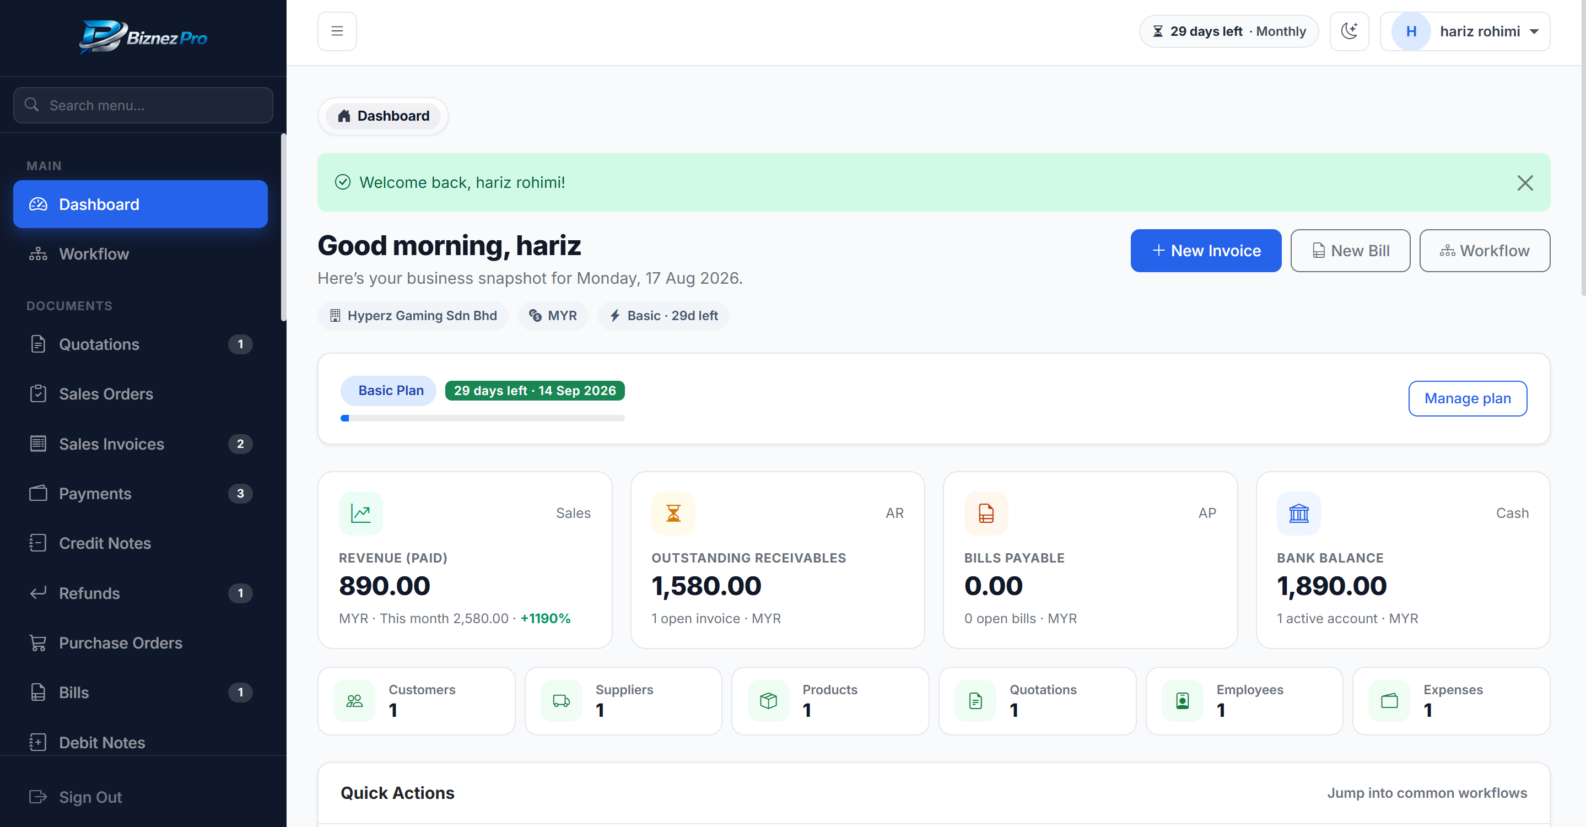Click the Hyperz Gaming Sdn Bhd chip
Viewport: 1586px width, 827px height.
pos(413,315)
